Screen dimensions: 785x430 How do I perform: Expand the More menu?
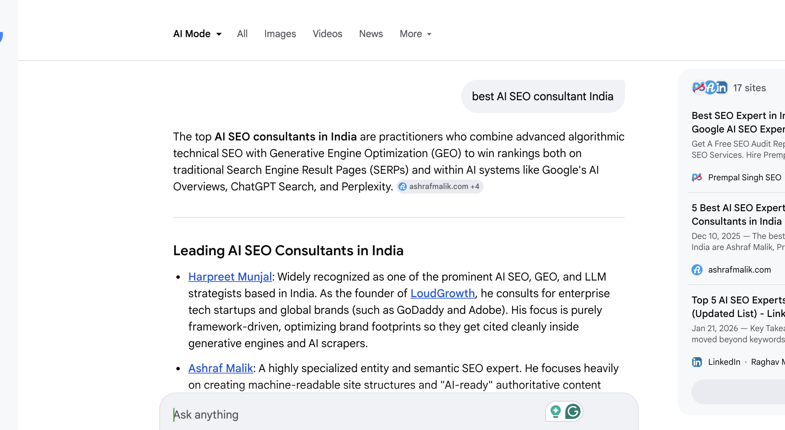click(415, 34)
